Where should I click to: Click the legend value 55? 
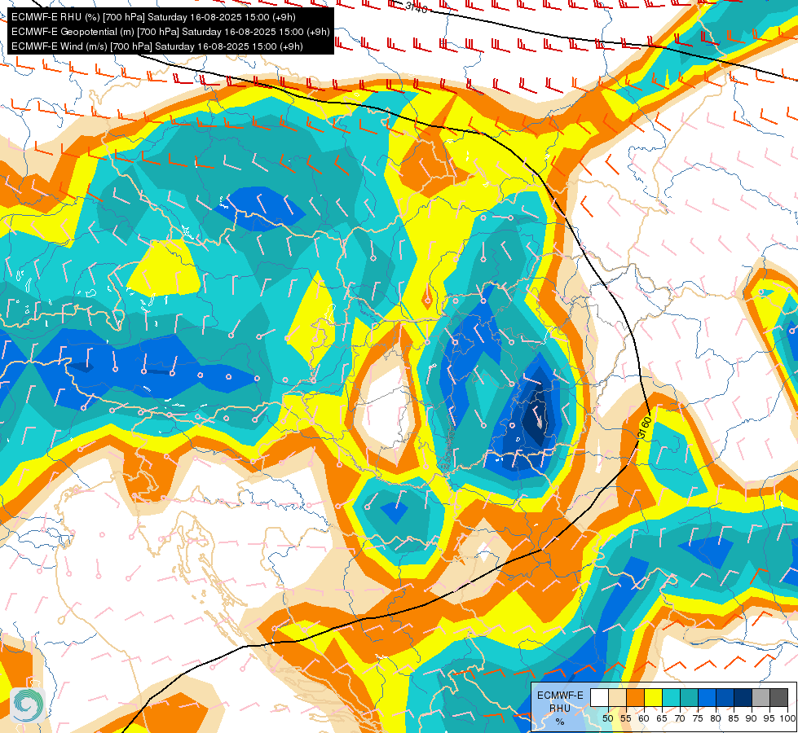(626, 718)
